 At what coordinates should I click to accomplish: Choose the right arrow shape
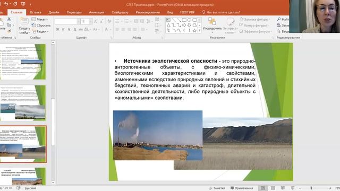(184, 25)
